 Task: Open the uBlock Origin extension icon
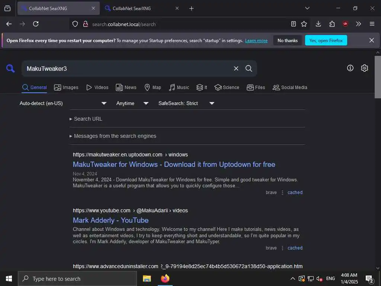pos(345,24)
